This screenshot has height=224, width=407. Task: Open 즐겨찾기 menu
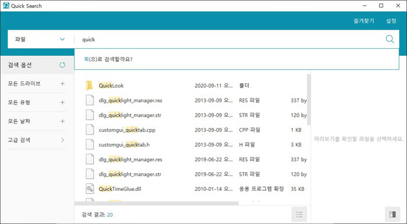click(364, 21)
